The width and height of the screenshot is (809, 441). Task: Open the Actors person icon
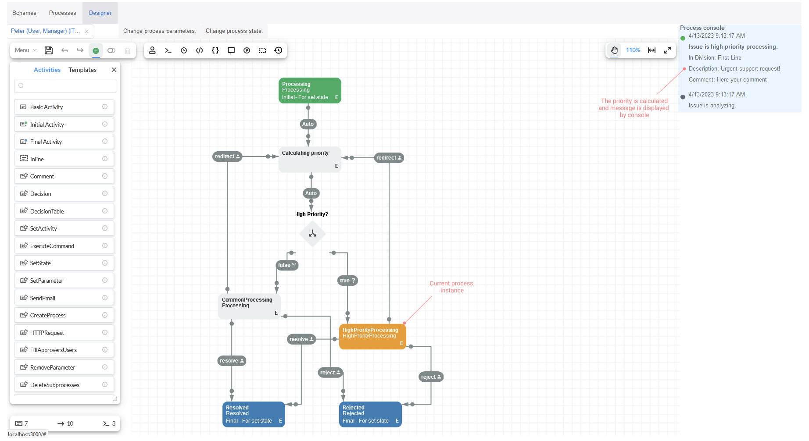pos(152,50)
